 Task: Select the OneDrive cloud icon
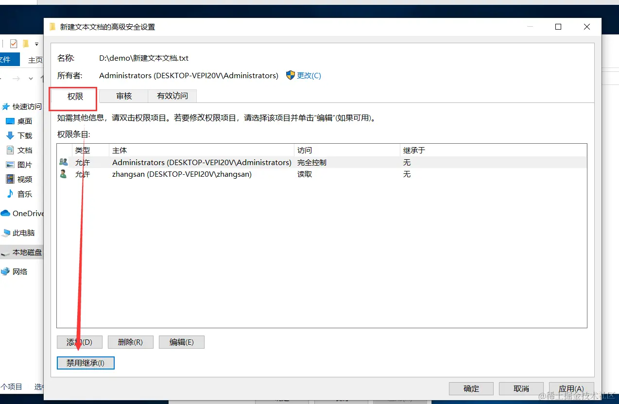click(x=5, y=213)
